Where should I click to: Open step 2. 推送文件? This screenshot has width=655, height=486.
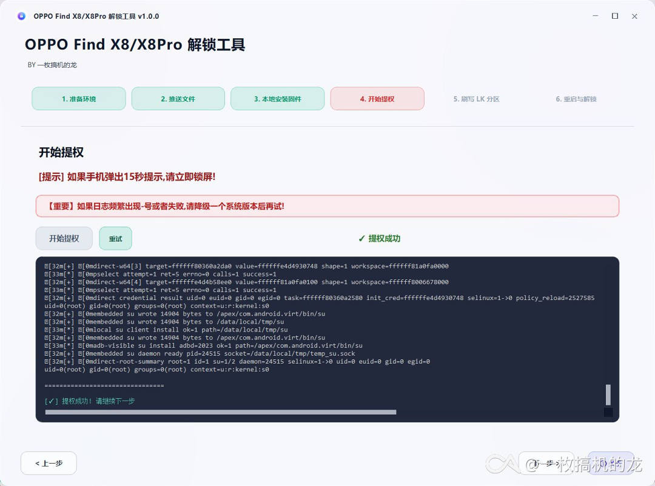[x=178, y=99]
